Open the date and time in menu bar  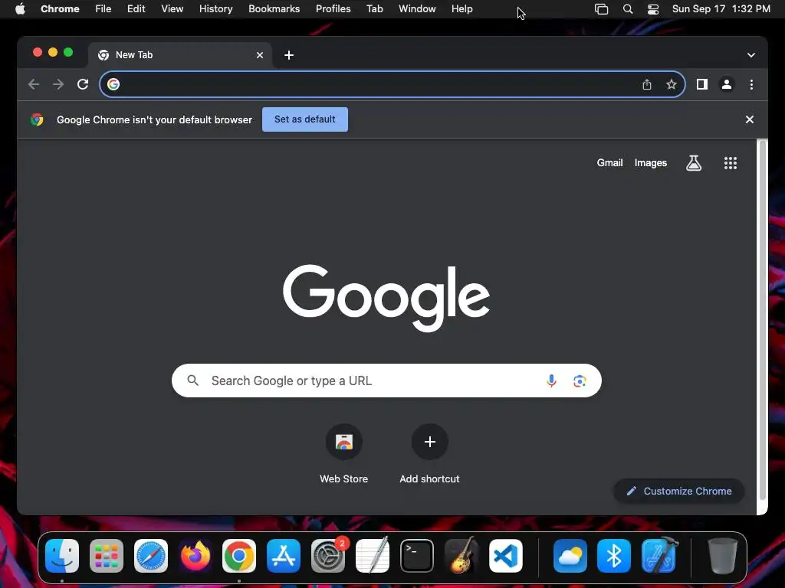(x=721, y=9)
